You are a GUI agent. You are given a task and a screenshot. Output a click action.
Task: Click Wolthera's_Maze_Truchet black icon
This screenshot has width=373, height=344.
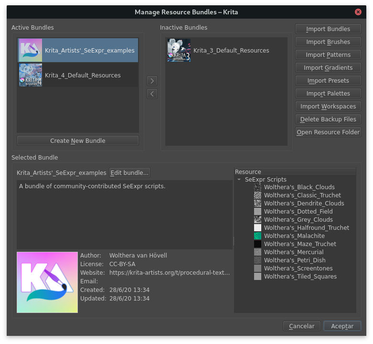coord(258,244)
